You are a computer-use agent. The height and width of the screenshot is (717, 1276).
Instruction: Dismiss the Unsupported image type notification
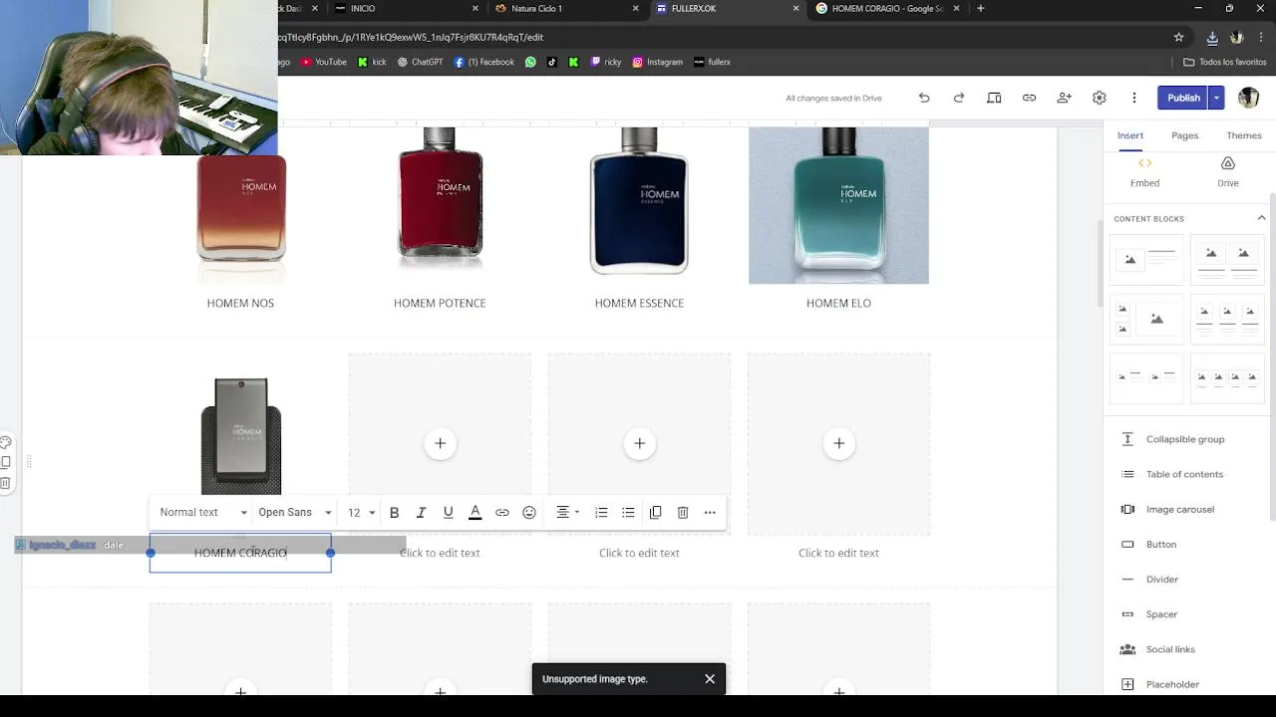[x=710, y=679]
